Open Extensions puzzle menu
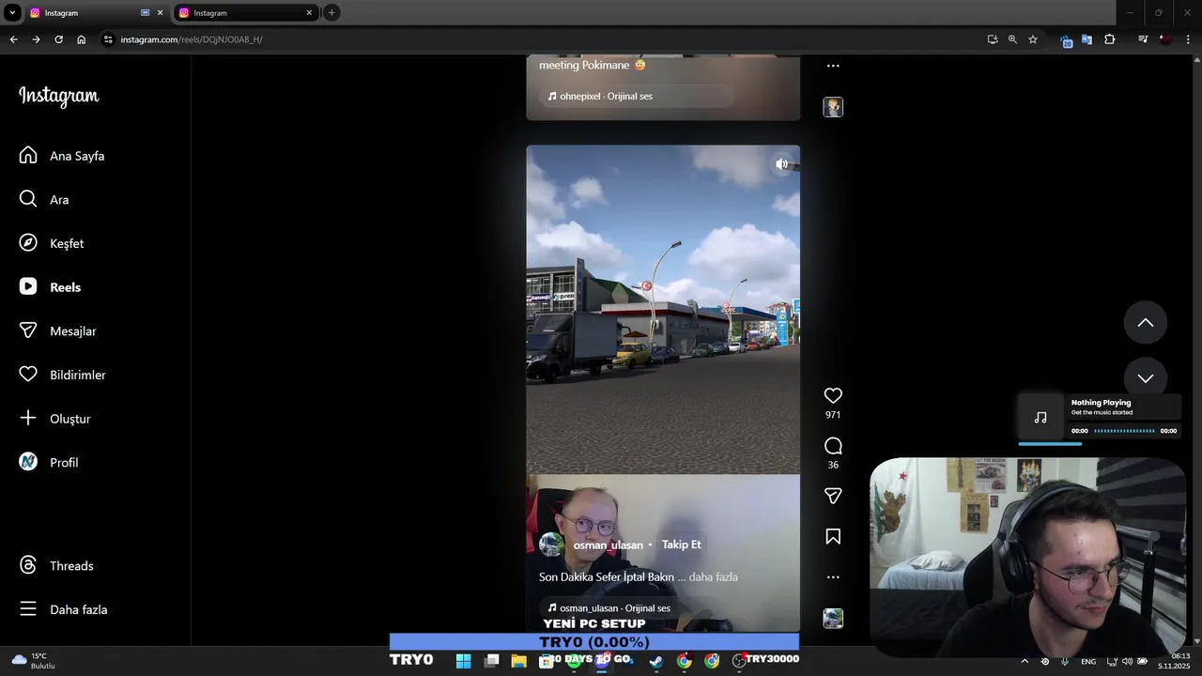This screenshot has width=1202, height=676. (x=1110, y=39)
